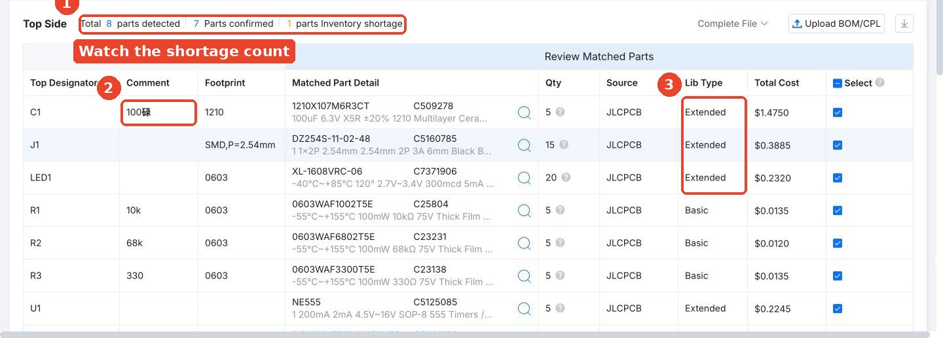Click magnifier icon in R3 row
The height and width of the screenshot is (338, 943).
pyautogui.click(x=524, y=276)
